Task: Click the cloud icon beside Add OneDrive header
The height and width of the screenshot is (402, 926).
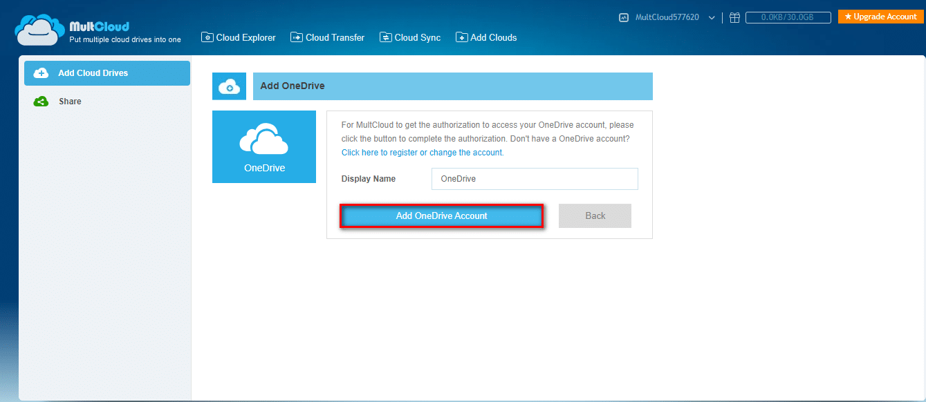Action: (229, 86)
